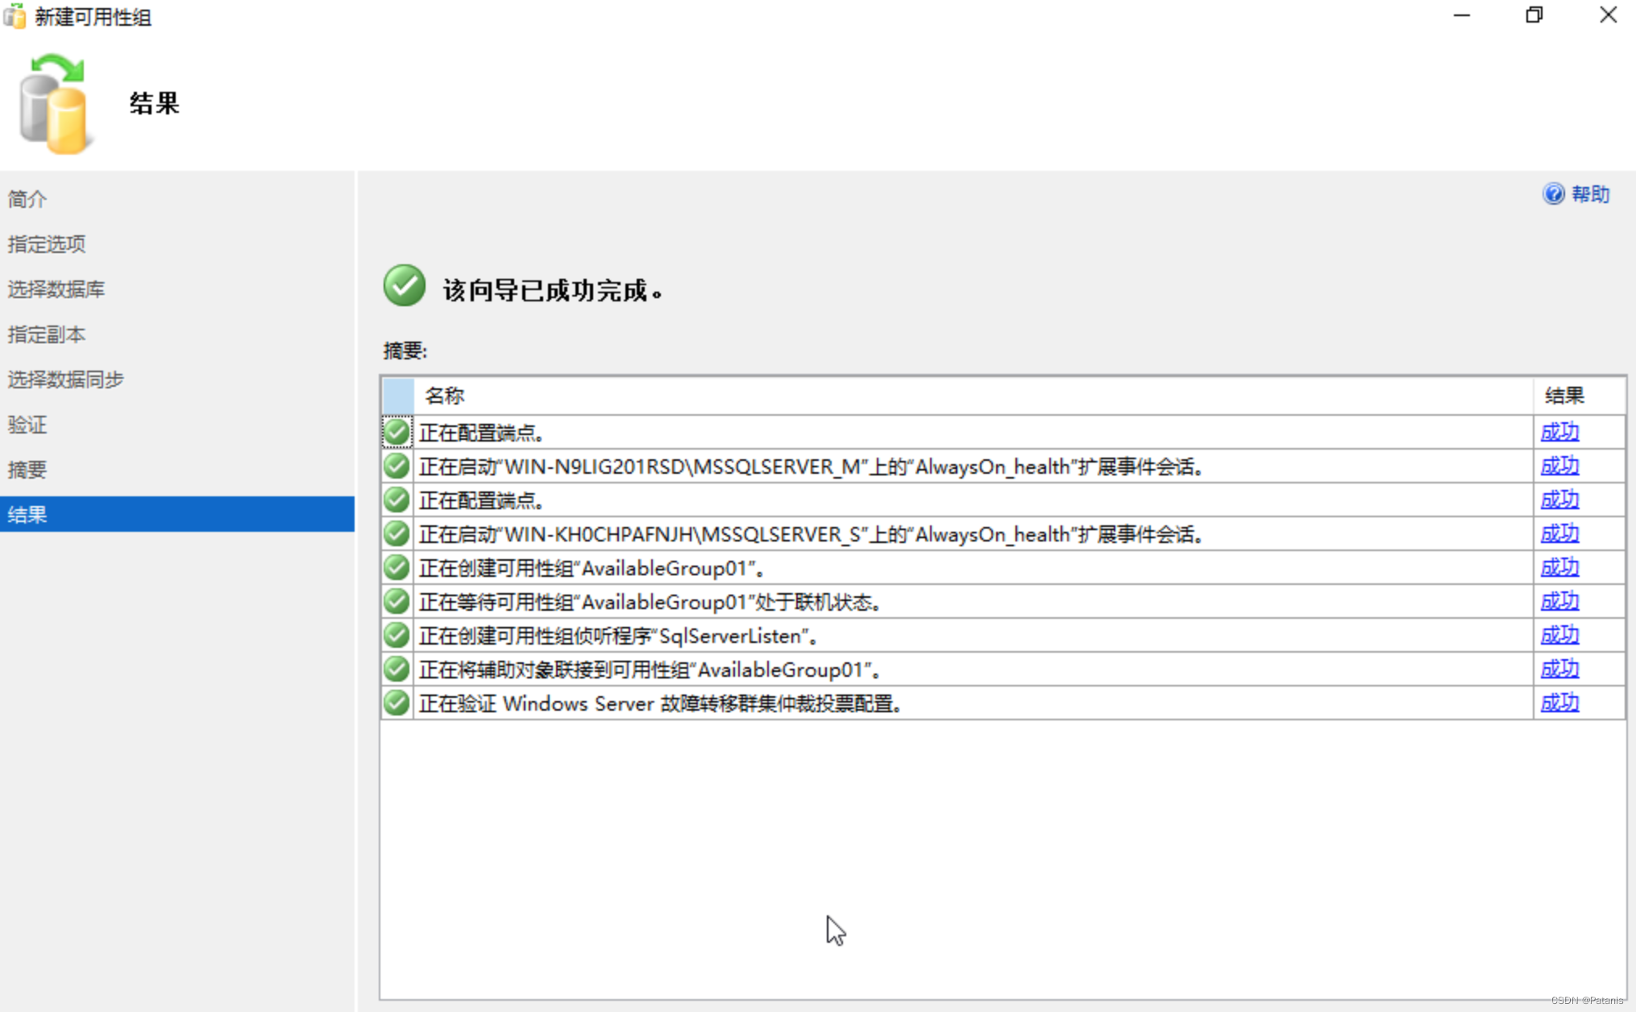1636x1012 pixels.
Task: Click the status icon for the MSSQLSERVER_S session row
Action: click(x=397, y=534)
